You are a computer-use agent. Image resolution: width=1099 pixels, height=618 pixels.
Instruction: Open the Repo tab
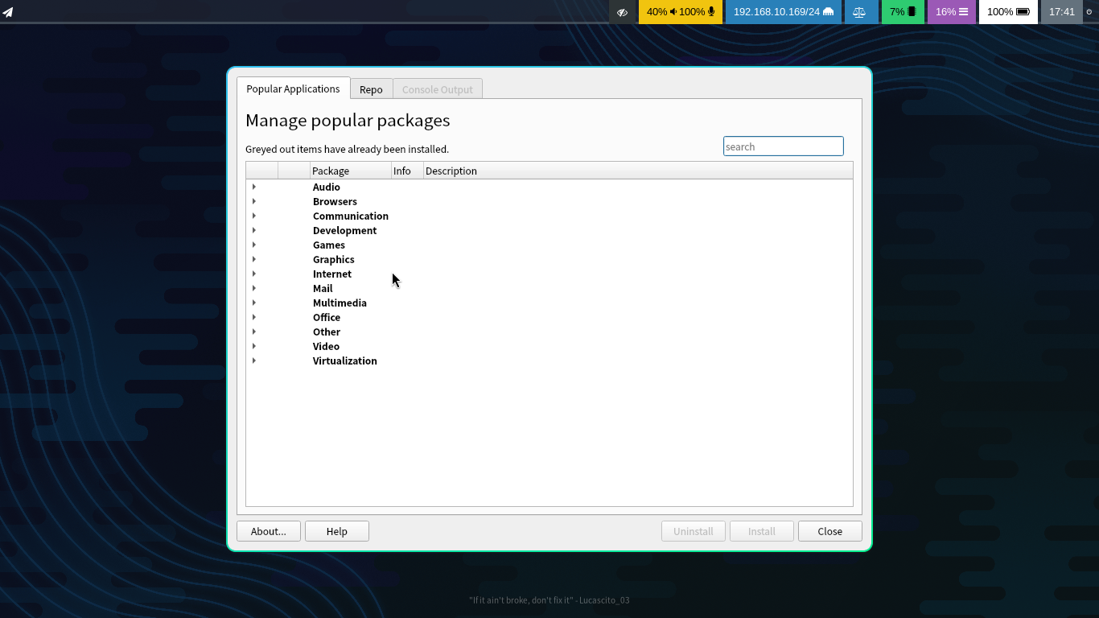tap(371, 89)
